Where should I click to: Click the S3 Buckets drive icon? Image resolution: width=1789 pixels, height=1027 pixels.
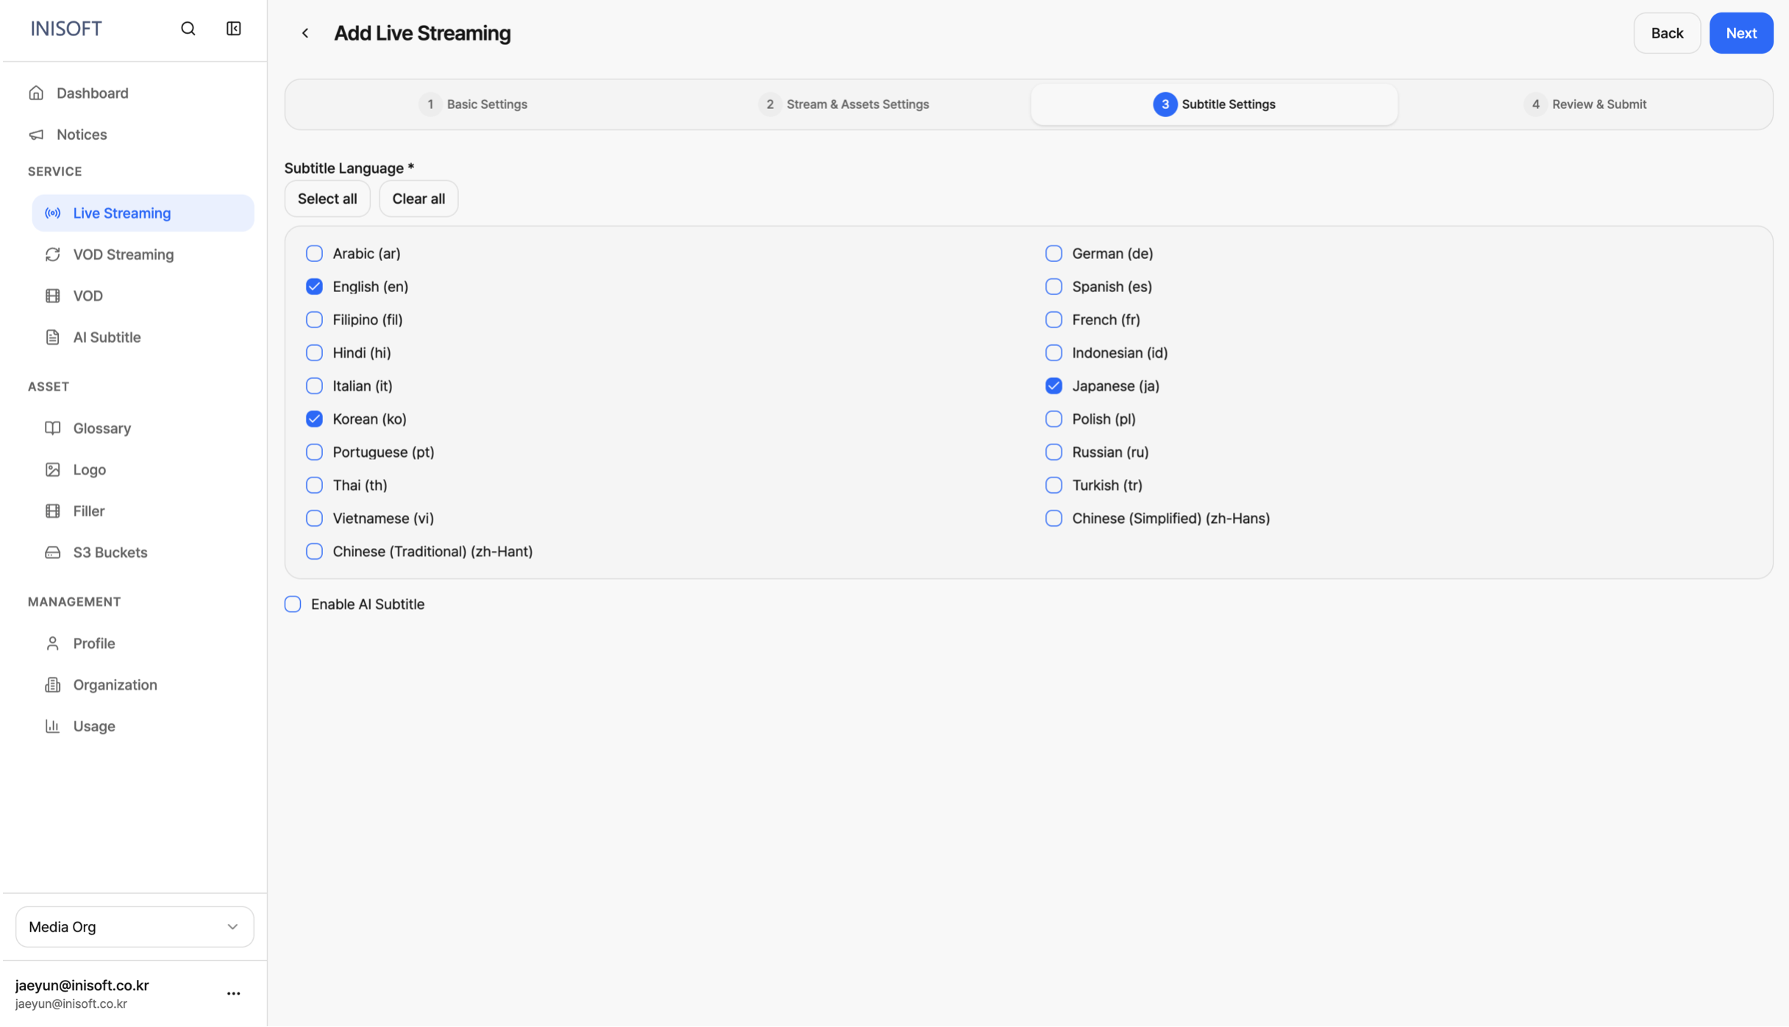[52, 552]
